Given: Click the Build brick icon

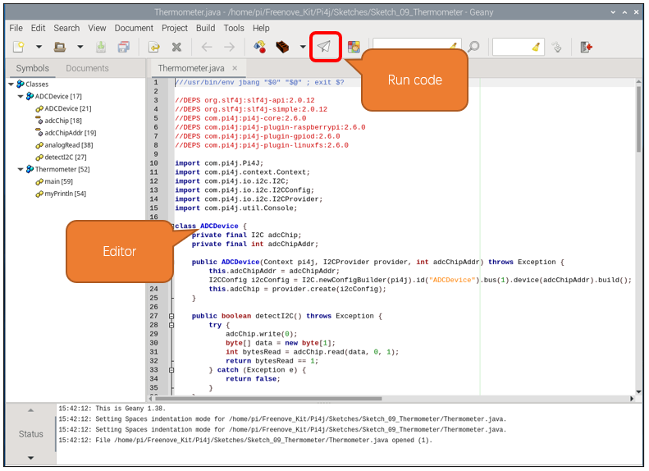Looking at the screenshot, I should pos(282,47).
